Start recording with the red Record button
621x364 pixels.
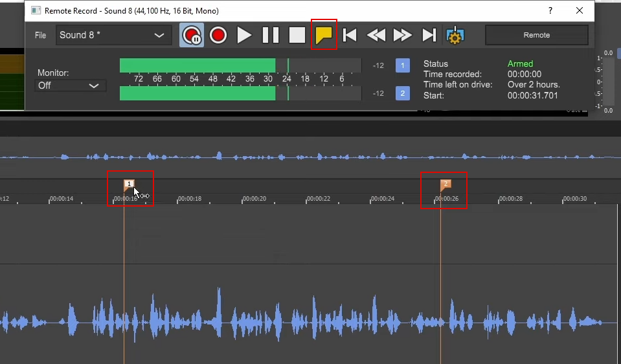coord(218,35)
